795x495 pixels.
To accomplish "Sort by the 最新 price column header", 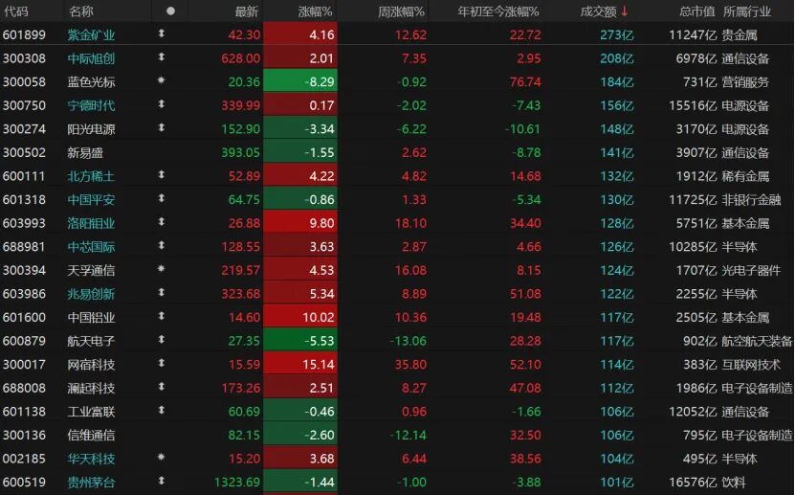I will 247,11.
